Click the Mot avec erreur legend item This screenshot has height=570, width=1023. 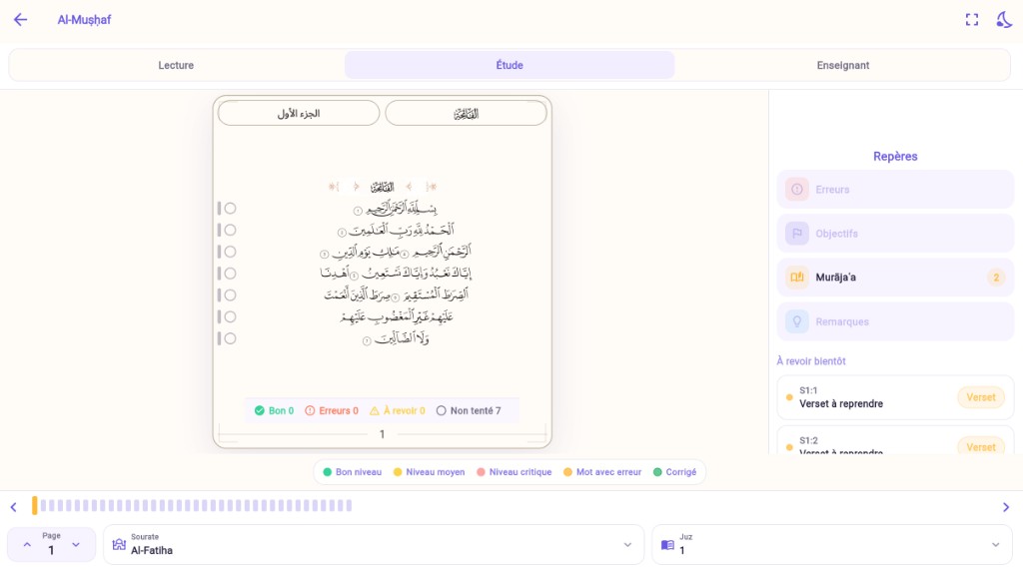(x=602, y=471)
